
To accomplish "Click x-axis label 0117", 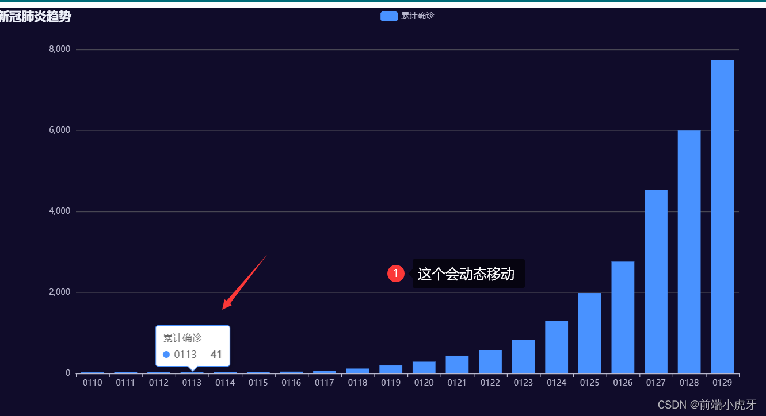I will (325, 383).
